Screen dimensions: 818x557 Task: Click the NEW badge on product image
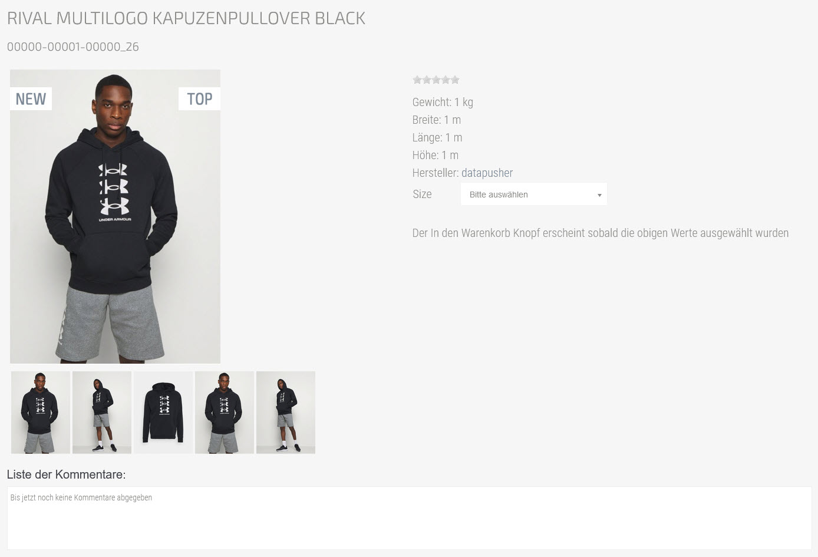(31, 98)
